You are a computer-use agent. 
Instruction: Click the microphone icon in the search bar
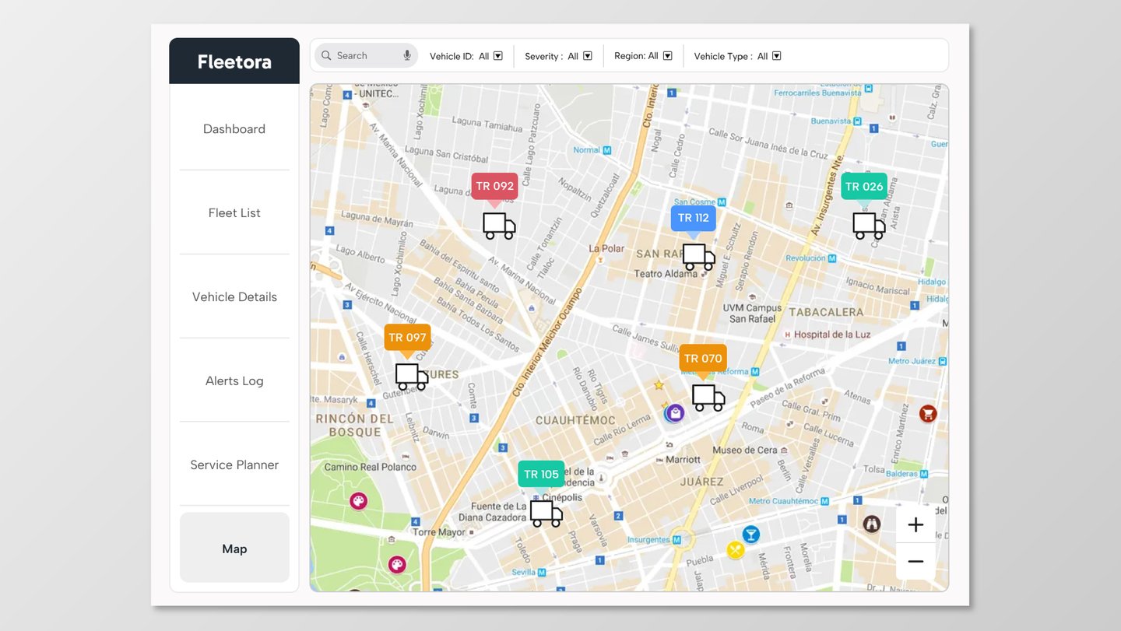coord(407,55)
